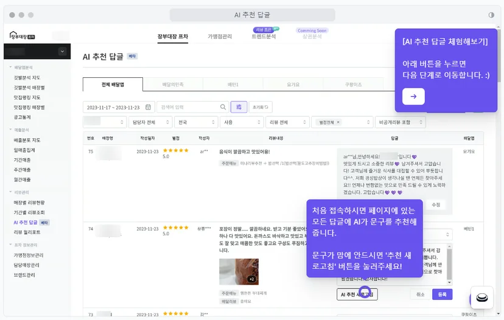Open the 비공개리뷰 포함 dropdown

click(400, 122)
